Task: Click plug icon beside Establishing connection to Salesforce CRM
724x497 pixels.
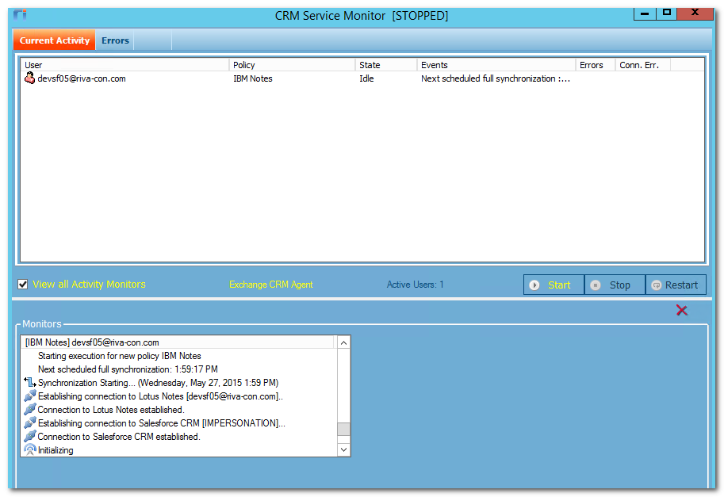Action: (30, 422)
